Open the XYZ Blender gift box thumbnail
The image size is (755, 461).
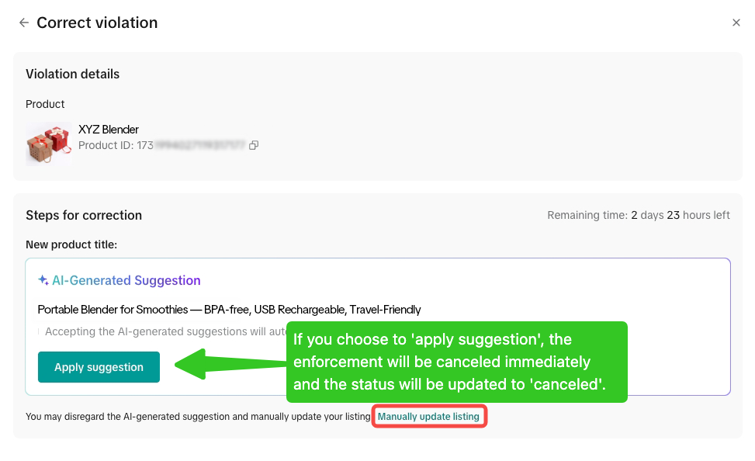pyautogui.click(x=49, y=144)
